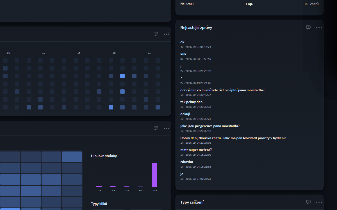This screenshot has height=210, width=337.
Task: Click the 12 hour label on heatmap
Action: coord(44,53)
